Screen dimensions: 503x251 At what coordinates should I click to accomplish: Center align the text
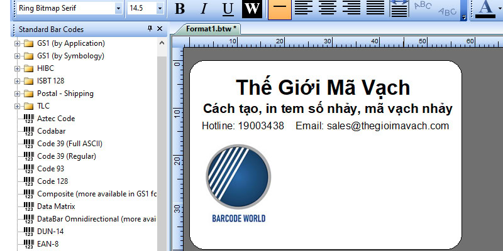coord(328,9)
